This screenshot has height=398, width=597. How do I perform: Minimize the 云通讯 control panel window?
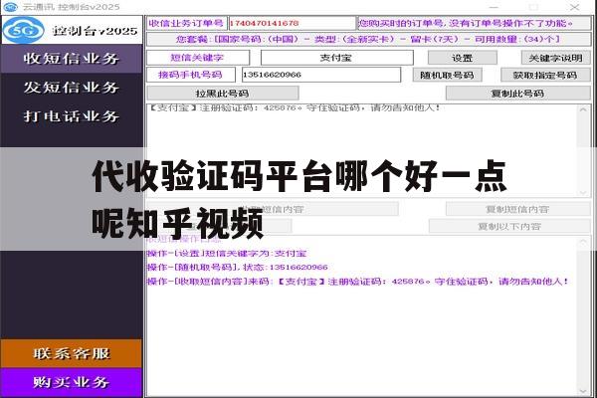494,7
